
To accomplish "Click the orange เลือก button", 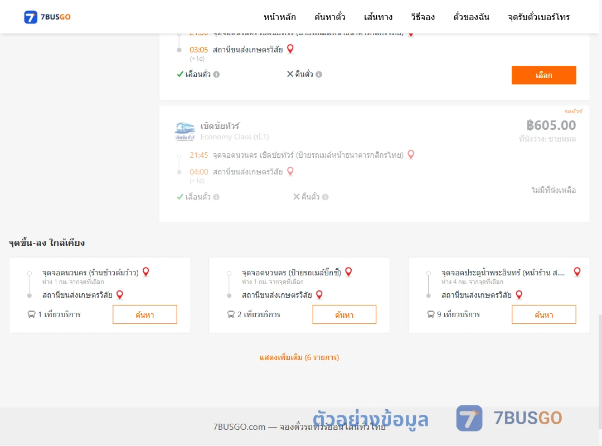I will click(x=543, y=75).
